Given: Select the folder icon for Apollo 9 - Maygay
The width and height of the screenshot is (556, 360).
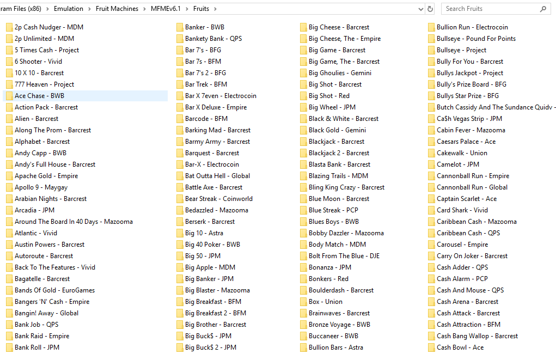Looking at the screenshot, I should click(x=9, y=188).
